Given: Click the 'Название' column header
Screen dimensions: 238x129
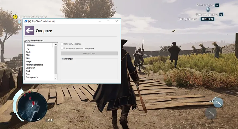Looking at the screenshot, I should (30, 45).
